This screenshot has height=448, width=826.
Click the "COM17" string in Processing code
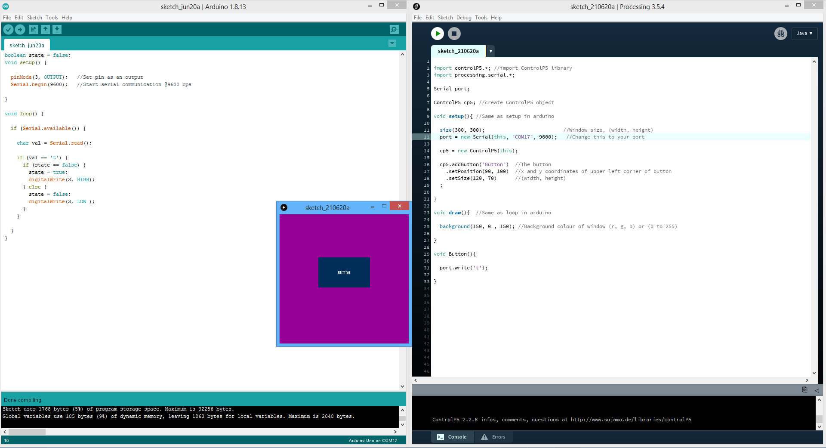523,137
